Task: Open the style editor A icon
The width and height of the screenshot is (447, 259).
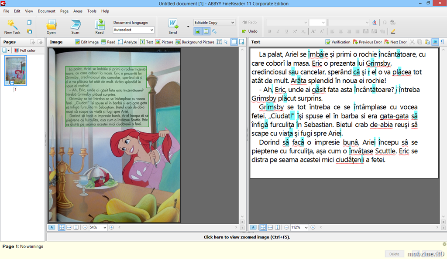Action: click(x=374, y=23)
